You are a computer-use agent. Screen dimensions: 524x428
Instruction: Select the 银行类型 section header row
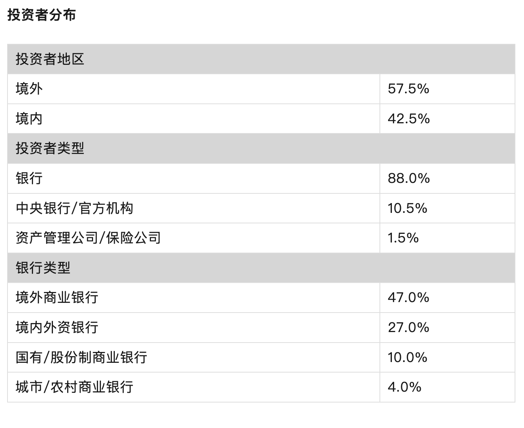pos(43,268)
